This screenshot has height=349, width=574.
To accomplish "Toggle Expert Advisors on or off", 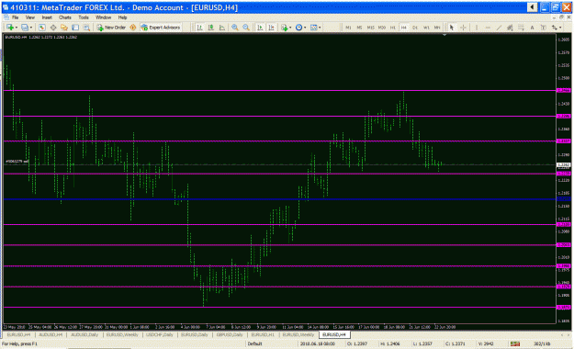I will pos(161,28).
